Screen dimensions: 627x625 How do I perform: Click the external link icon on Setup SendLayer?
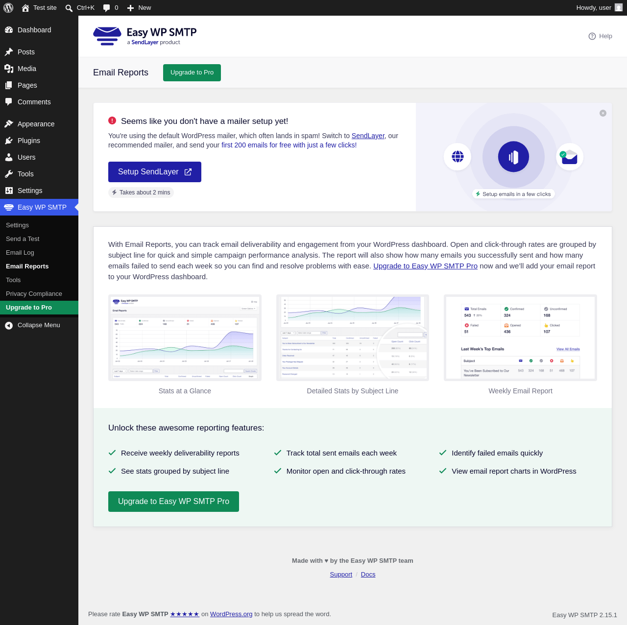[188, 172]
